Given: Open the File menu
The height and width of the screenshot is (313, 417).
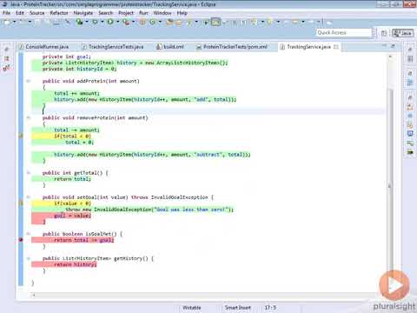Looking at the screenshot, I should click(6, 13).
